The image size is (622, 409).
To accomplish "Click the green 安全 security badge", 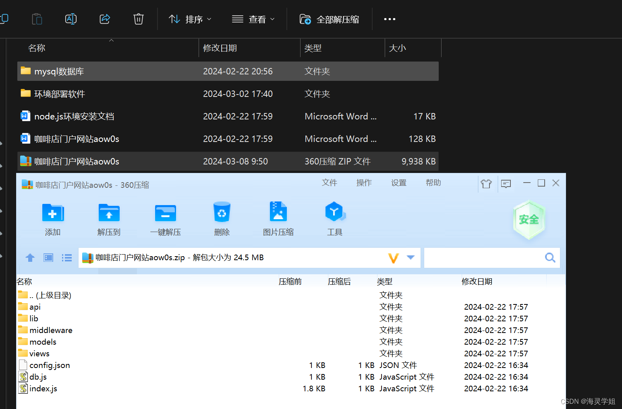I will tap(529, 220).
